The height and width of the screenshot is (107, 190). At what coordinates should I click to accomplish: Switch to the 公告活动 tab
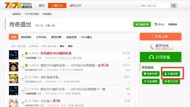[41, 37]
